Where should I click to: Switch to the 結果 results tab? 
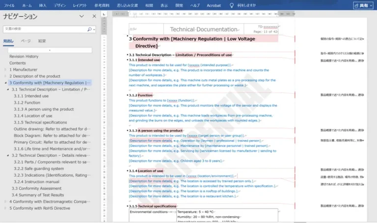click(x=42, y=41)
